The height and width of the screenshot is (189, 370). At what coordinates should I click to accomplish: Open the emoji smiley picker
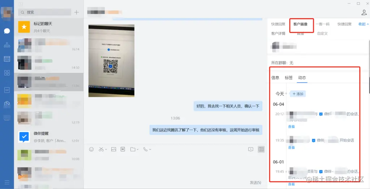91,149
